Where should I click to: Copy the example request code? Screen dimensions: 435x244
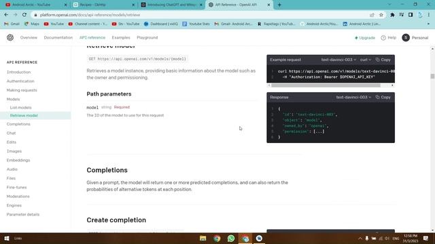coord(383,60)
